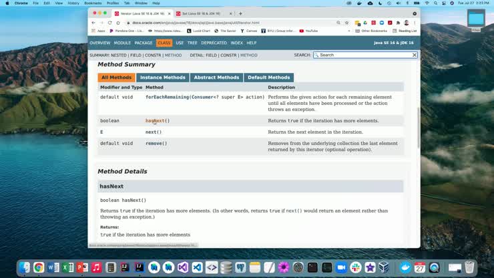Open the Chrome extensions puzzle icon
The width and height of the screenshot is (494, 278).
399,23
